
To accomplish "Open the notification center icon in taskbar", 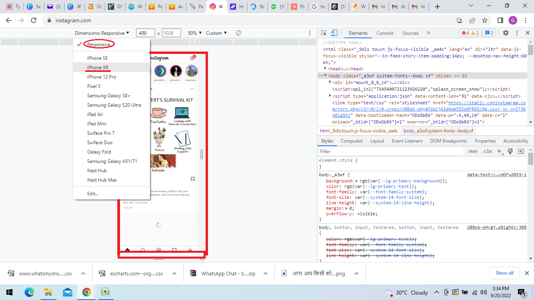I will [522, 292].
